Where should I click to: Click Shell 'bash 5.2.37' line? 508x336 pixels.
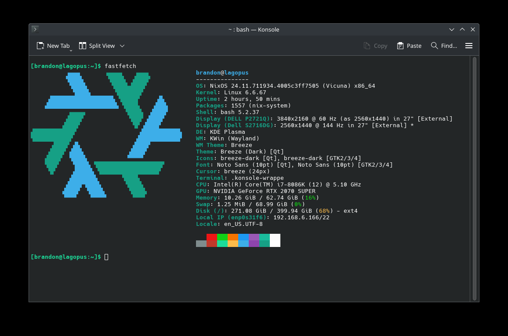(228, 112)
